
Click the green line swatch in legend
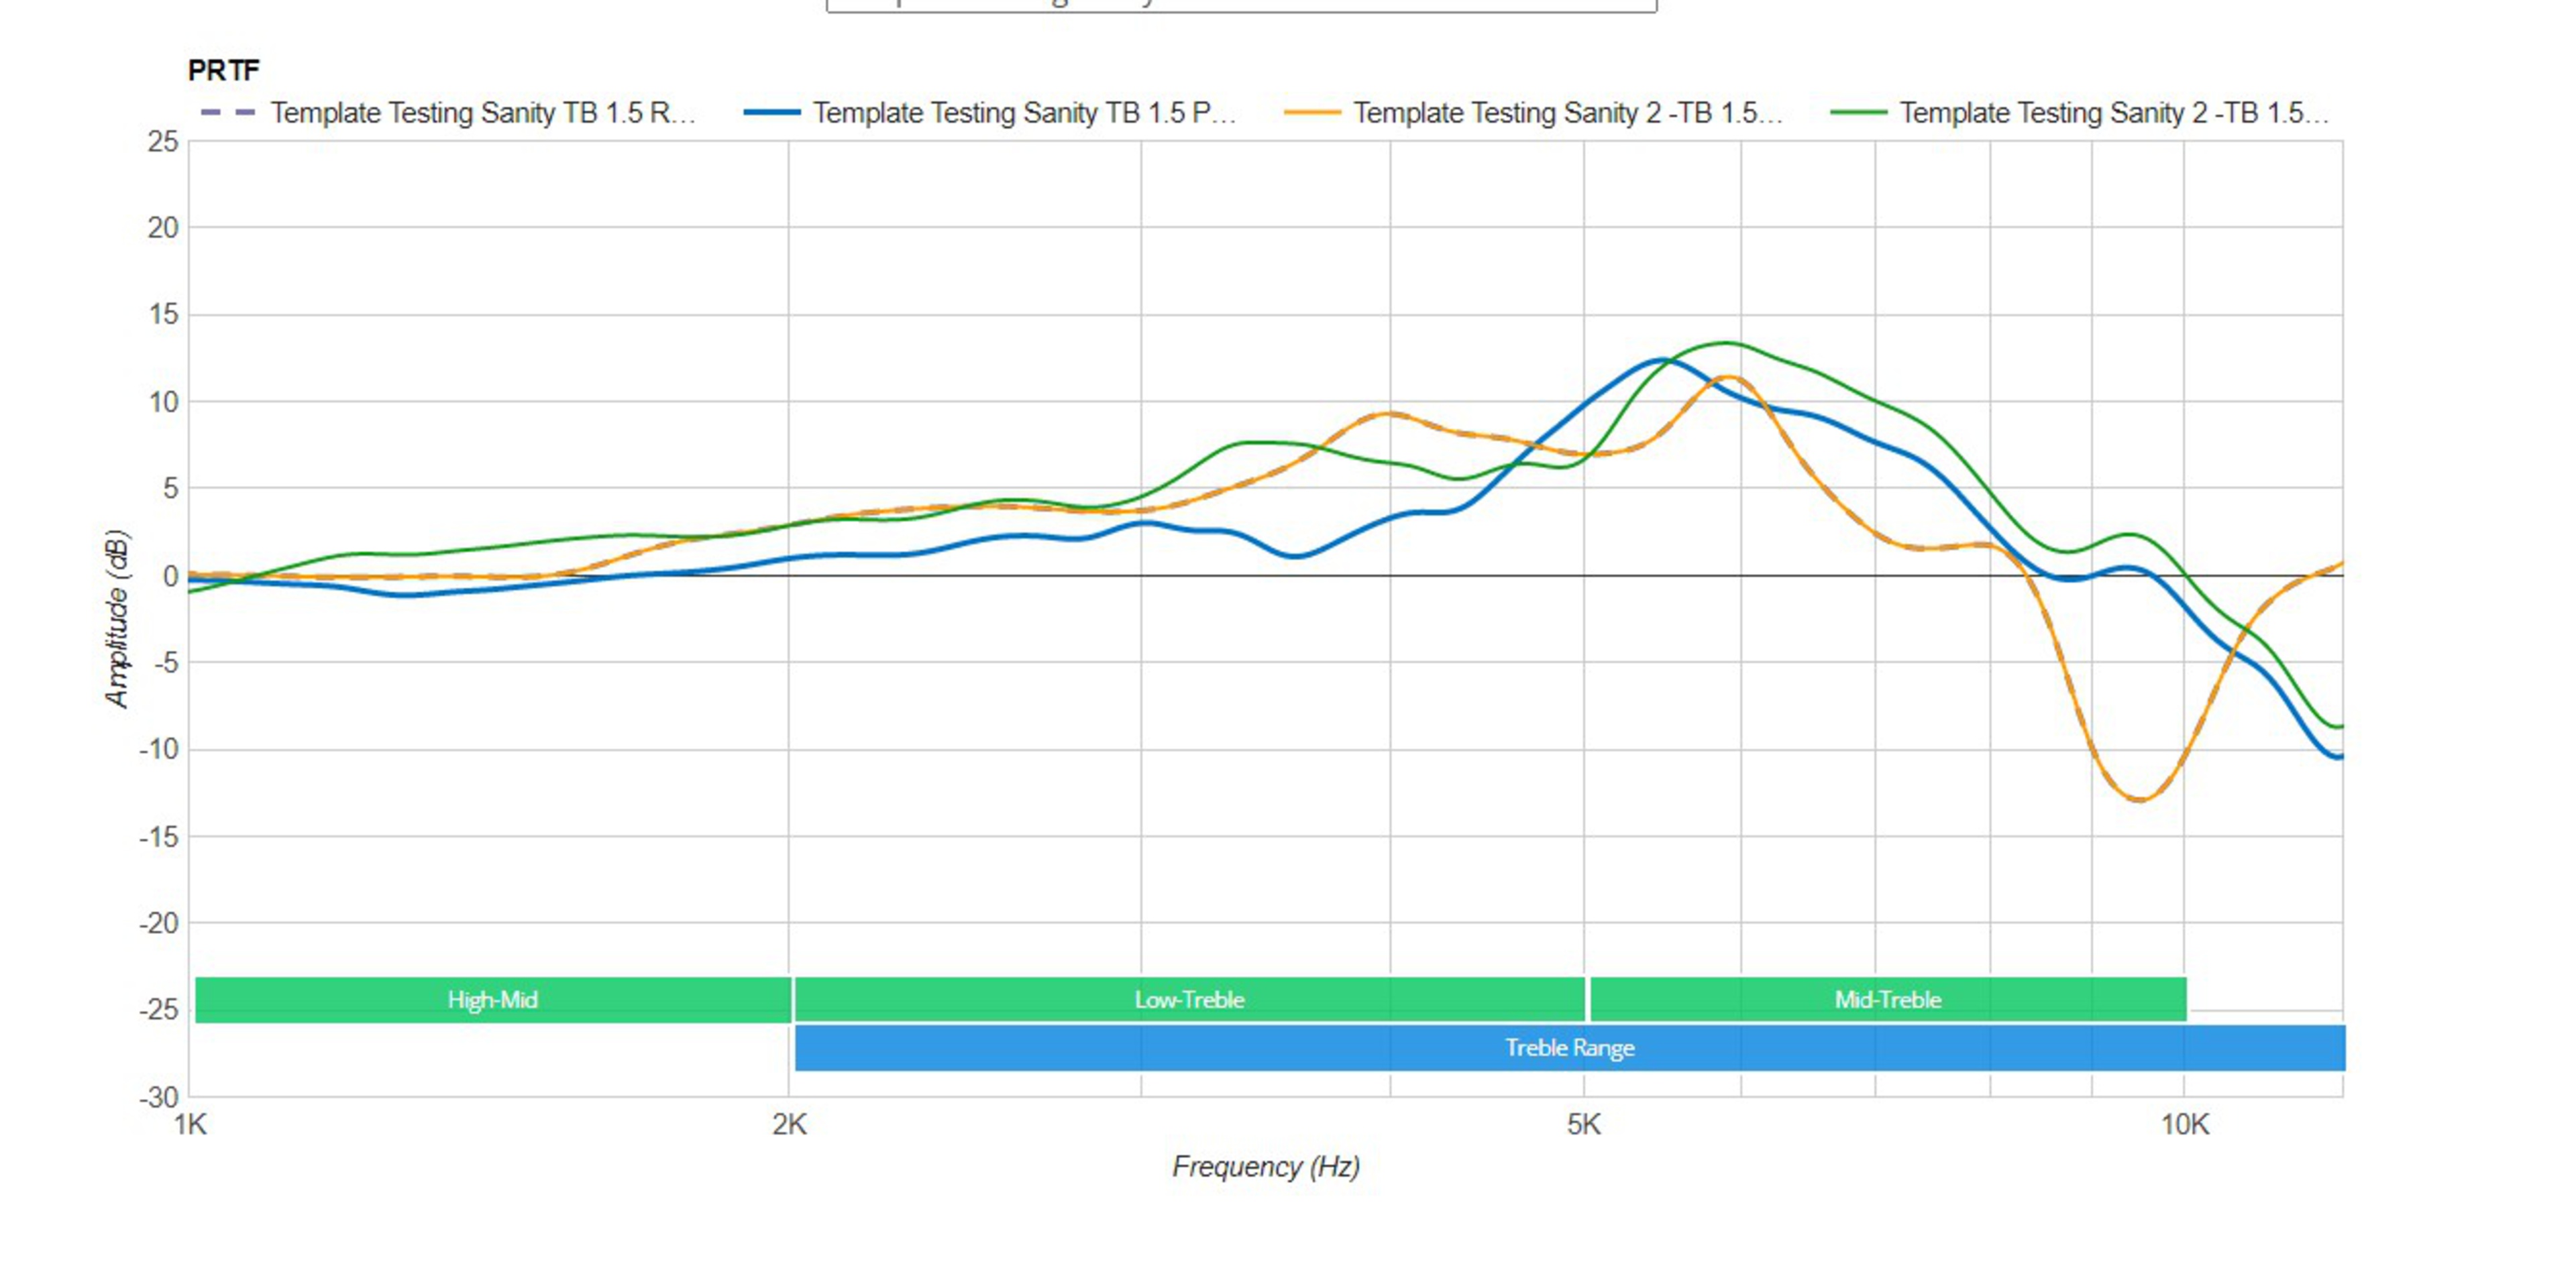1858,113
